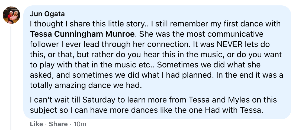This screenshot has width=302, height=130.
Task: Open the tagged Tessa Cunningham Munroe profile
Action: pyautogui.click(x=82, y=35)
